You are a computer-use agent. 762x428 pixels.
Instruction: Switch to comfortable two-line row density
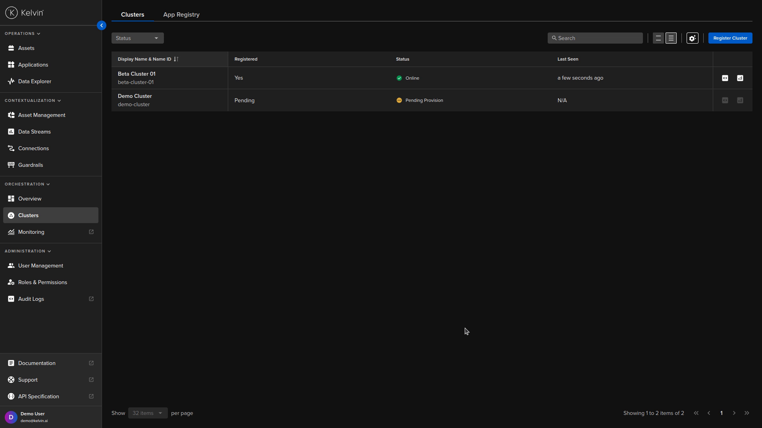[x=658, y=38]
